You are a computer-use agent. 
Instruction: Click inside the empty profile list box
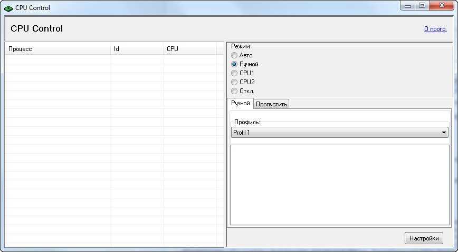[x=340, y=185]
